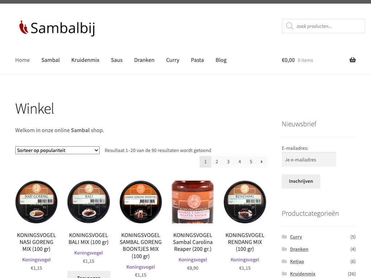The width and height of the screenshot is (371, 278).
Task: Go to next page arrow in pagination
Action: (262, 162)
